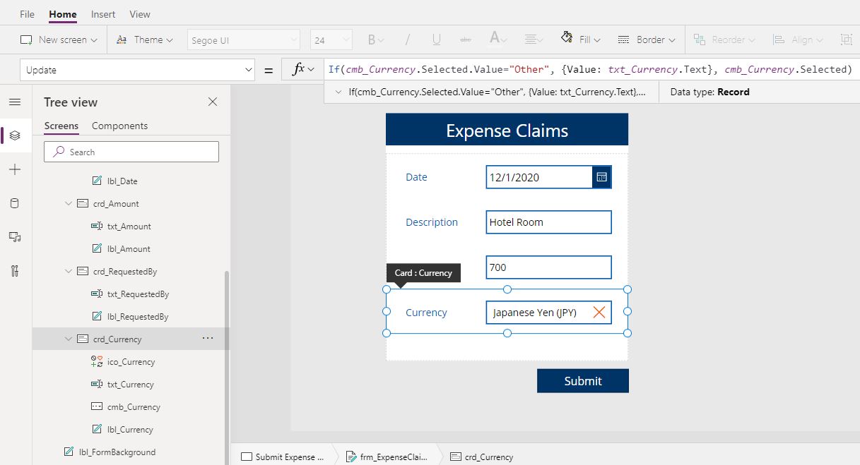
Task: Open the Tree view layers icon in sidebar
Action: click(15, 135)
